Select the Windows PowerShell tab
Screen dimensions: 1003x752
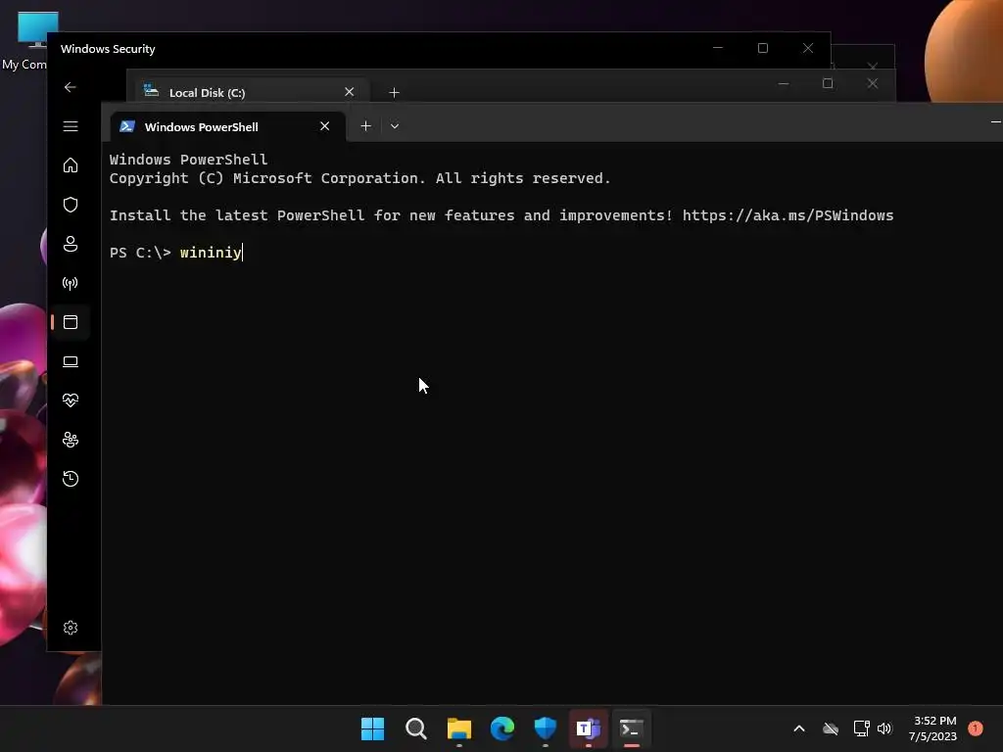pyautogui.click(x=228, y=126)
